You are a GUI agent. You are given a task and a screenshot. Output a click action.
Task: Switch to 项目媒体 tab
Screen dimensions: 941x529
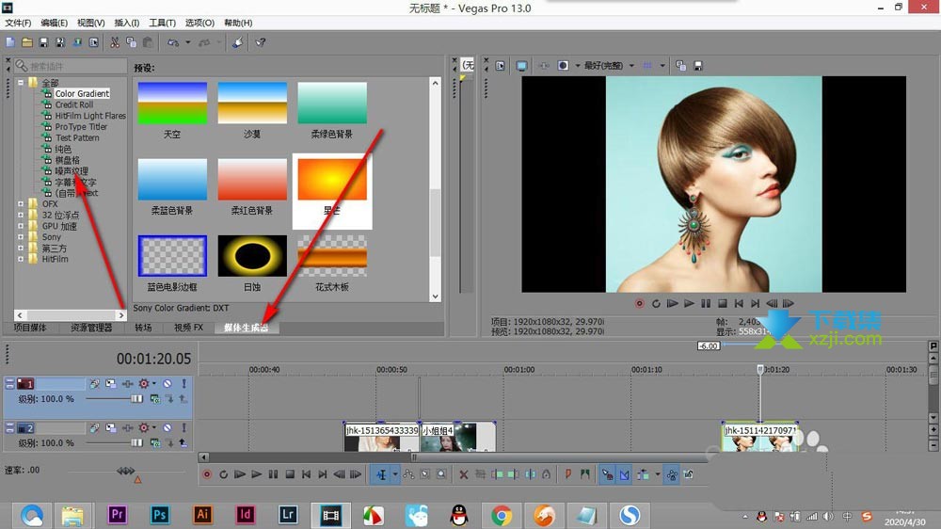click(30, 328)
